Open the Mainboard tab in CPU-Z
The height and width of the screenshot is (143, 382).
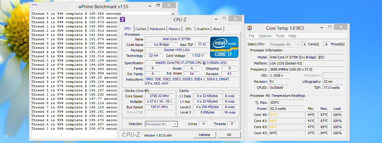pos(157,29)
